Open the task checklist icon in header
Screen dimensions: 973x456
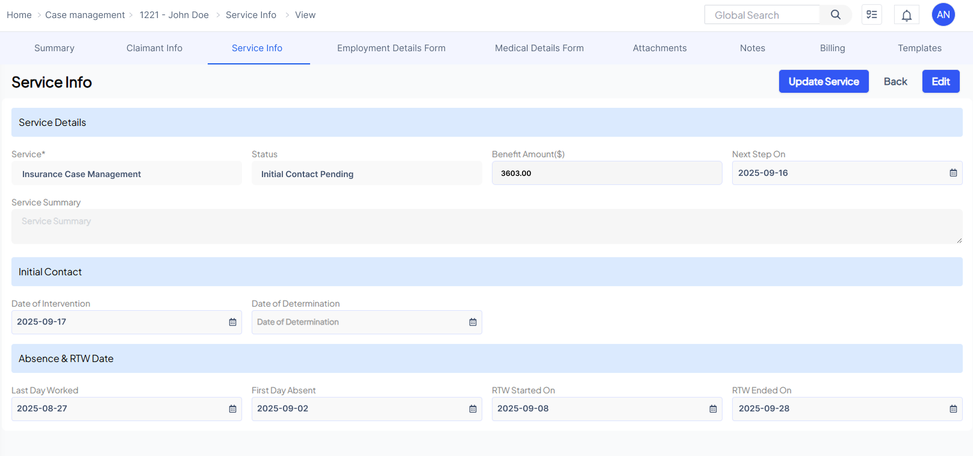pyautogui.click(x=871, y=15)
